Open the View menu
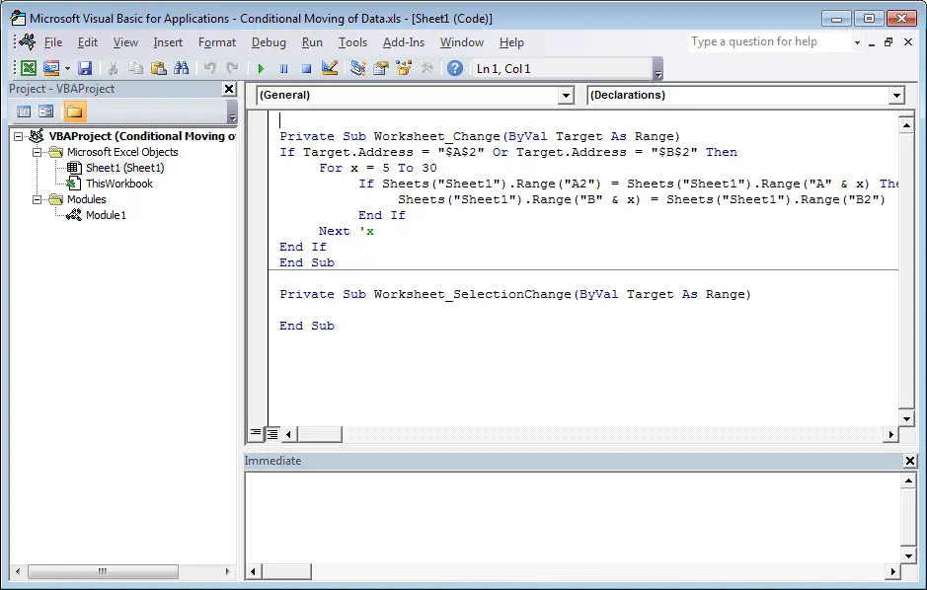 coord(125,42)
